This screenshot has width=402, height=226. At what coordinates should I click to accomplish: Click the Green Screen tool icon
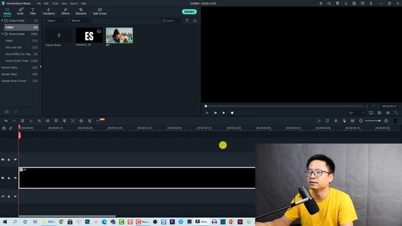tap(64, 121)
